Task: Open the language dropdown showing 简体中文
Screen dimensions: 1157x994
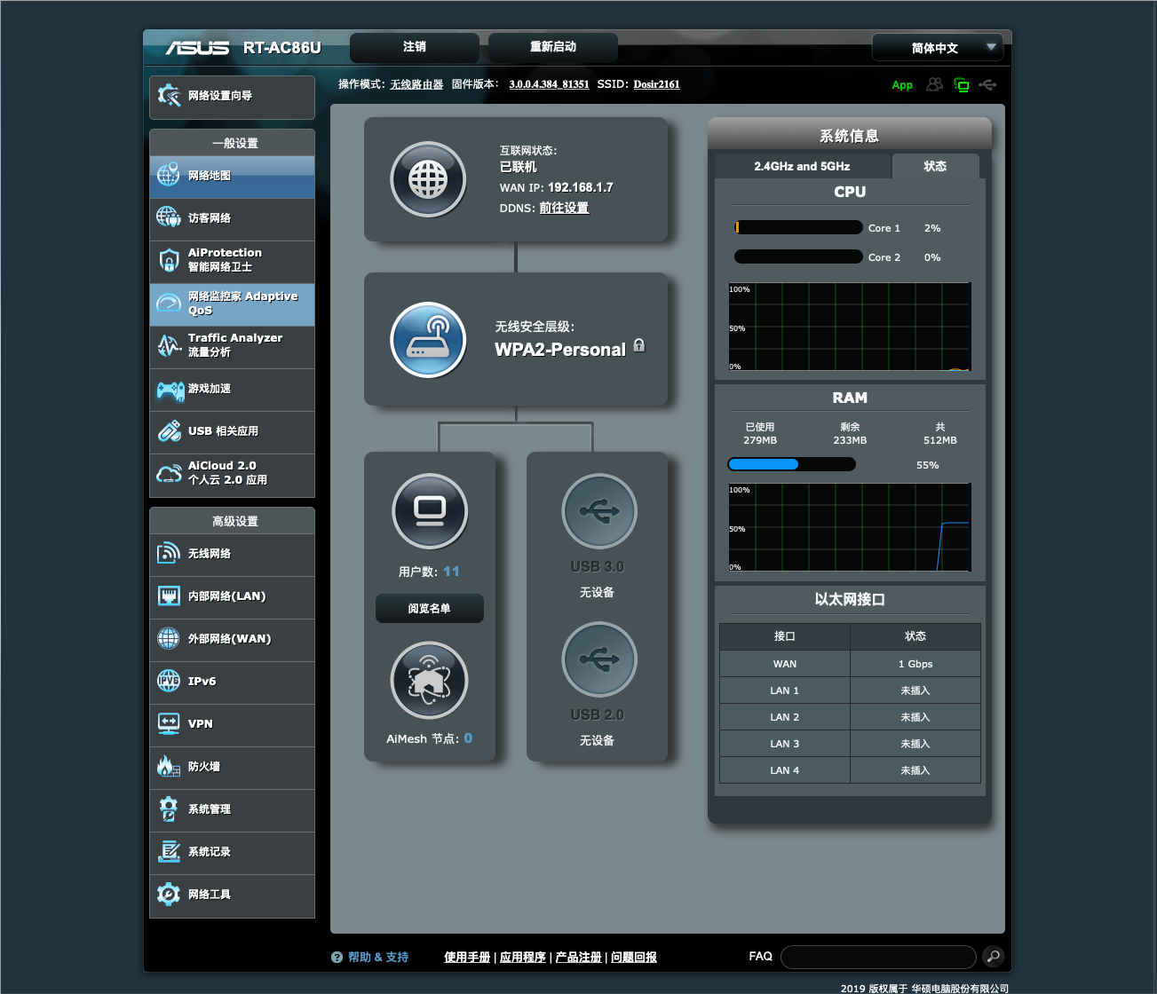Action: (938, 48)
